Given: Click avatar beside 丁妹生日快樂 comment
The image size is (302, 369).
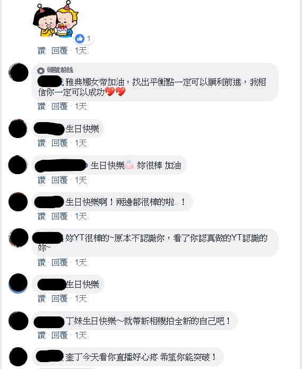Looking at the screenshot, I should (19, 321).
